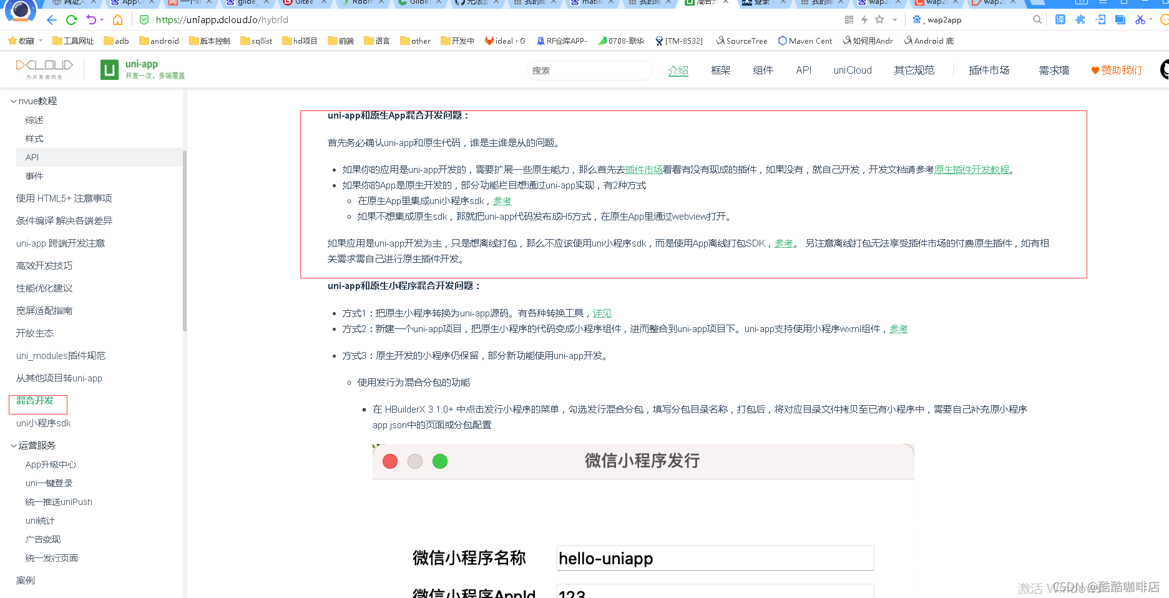Open the hd项目 bookmark folder

click(x=300, y=41)
